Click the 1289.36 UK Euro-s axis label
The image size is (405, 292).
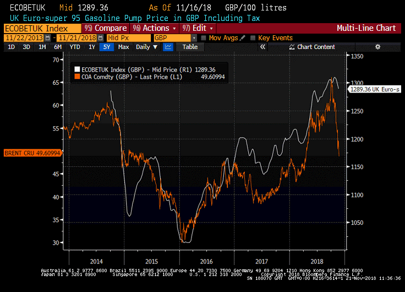[375, 89]
